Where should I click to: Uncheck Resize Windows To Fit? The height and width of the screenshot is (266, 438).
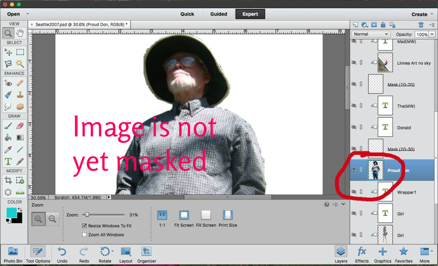[84, 225]
